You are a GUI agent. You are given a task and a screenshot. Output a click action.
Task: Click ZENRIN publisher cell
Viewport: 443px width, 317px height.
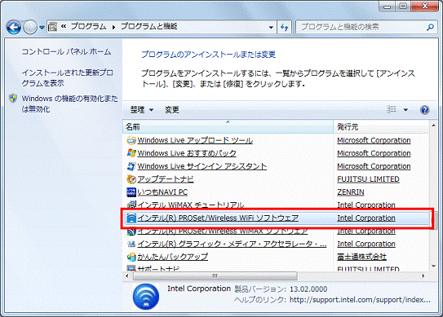click(x=351, y=192)
